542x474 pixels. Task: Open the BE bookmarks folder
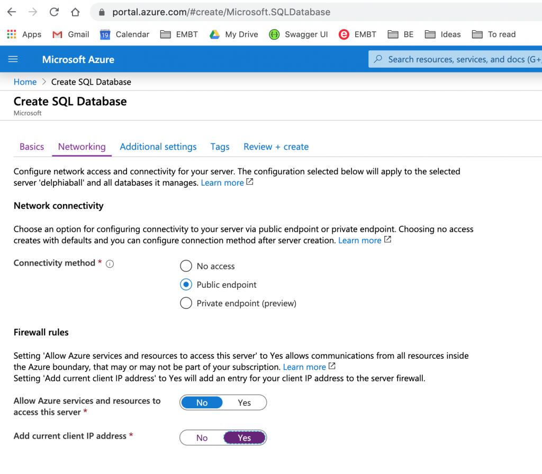(401, 34)
